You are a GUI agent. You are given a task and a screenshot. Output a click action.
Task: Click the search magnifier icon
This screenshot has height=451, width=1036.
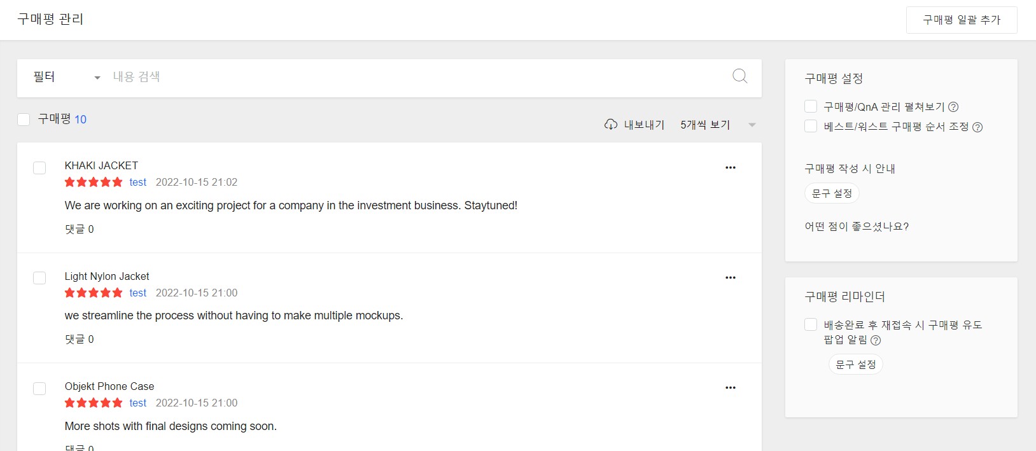click(739, 76)
